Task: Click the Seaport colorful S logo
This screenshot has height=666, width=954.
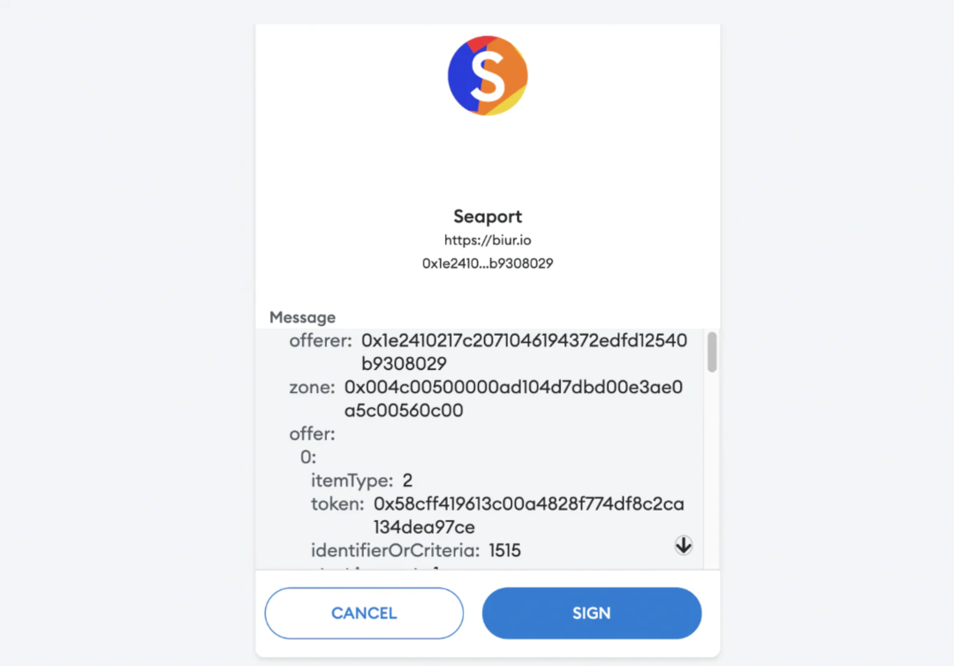Action: [x=488, y=75]
